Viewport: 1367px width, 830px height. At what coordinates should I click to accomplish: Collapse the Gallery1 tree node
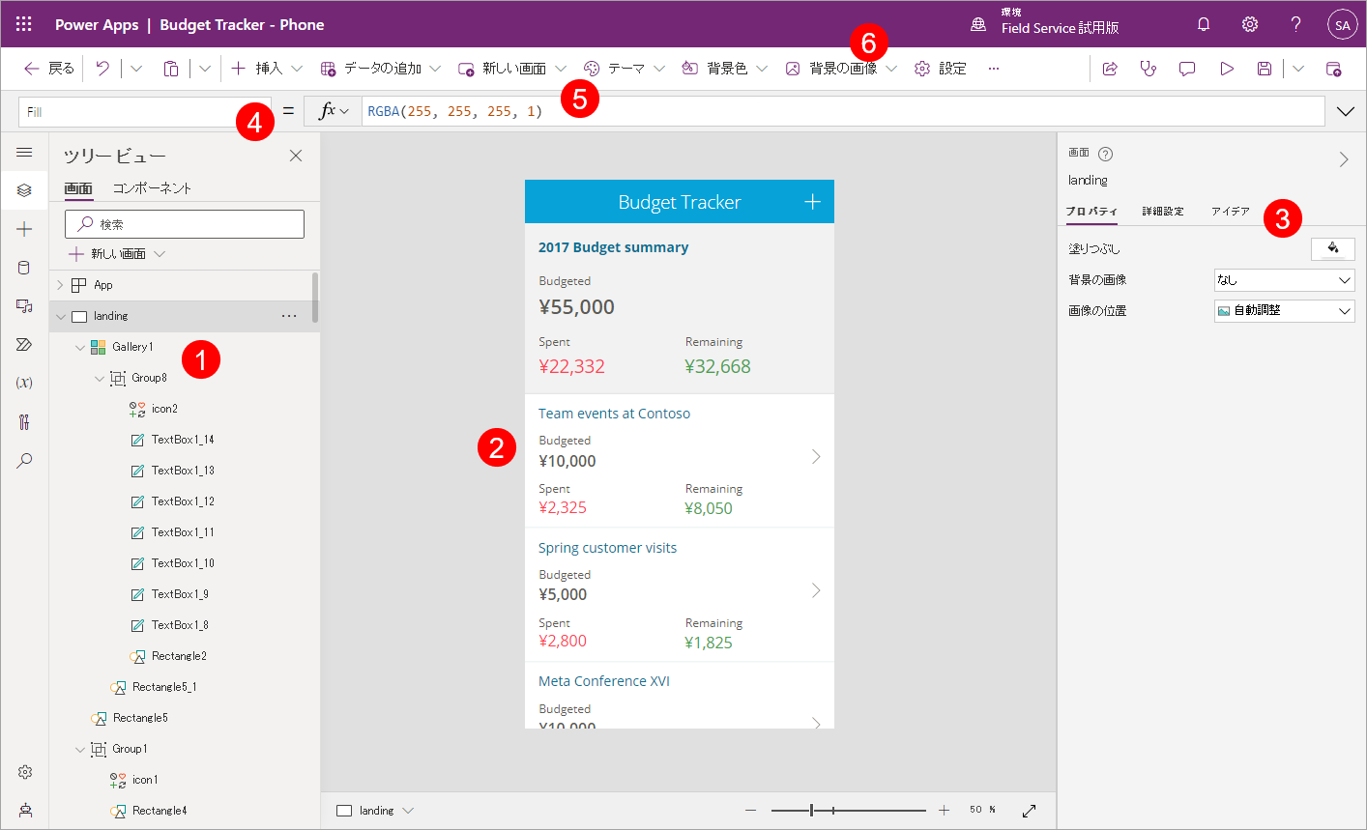coord(79,347)
